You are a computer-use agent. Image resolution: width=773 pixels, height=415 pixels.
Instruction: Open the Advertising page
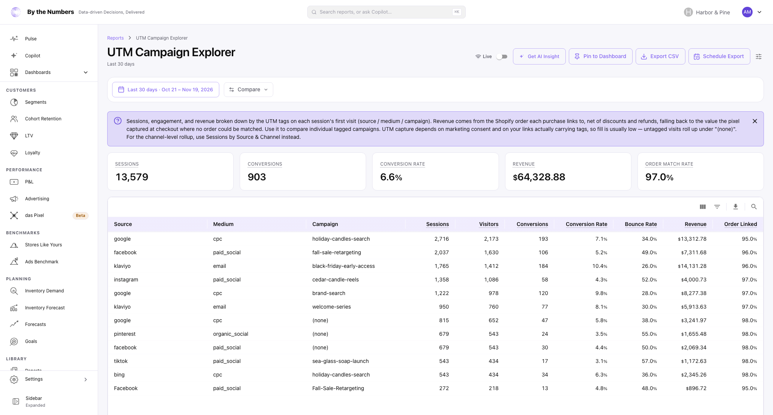click(49, 199)
